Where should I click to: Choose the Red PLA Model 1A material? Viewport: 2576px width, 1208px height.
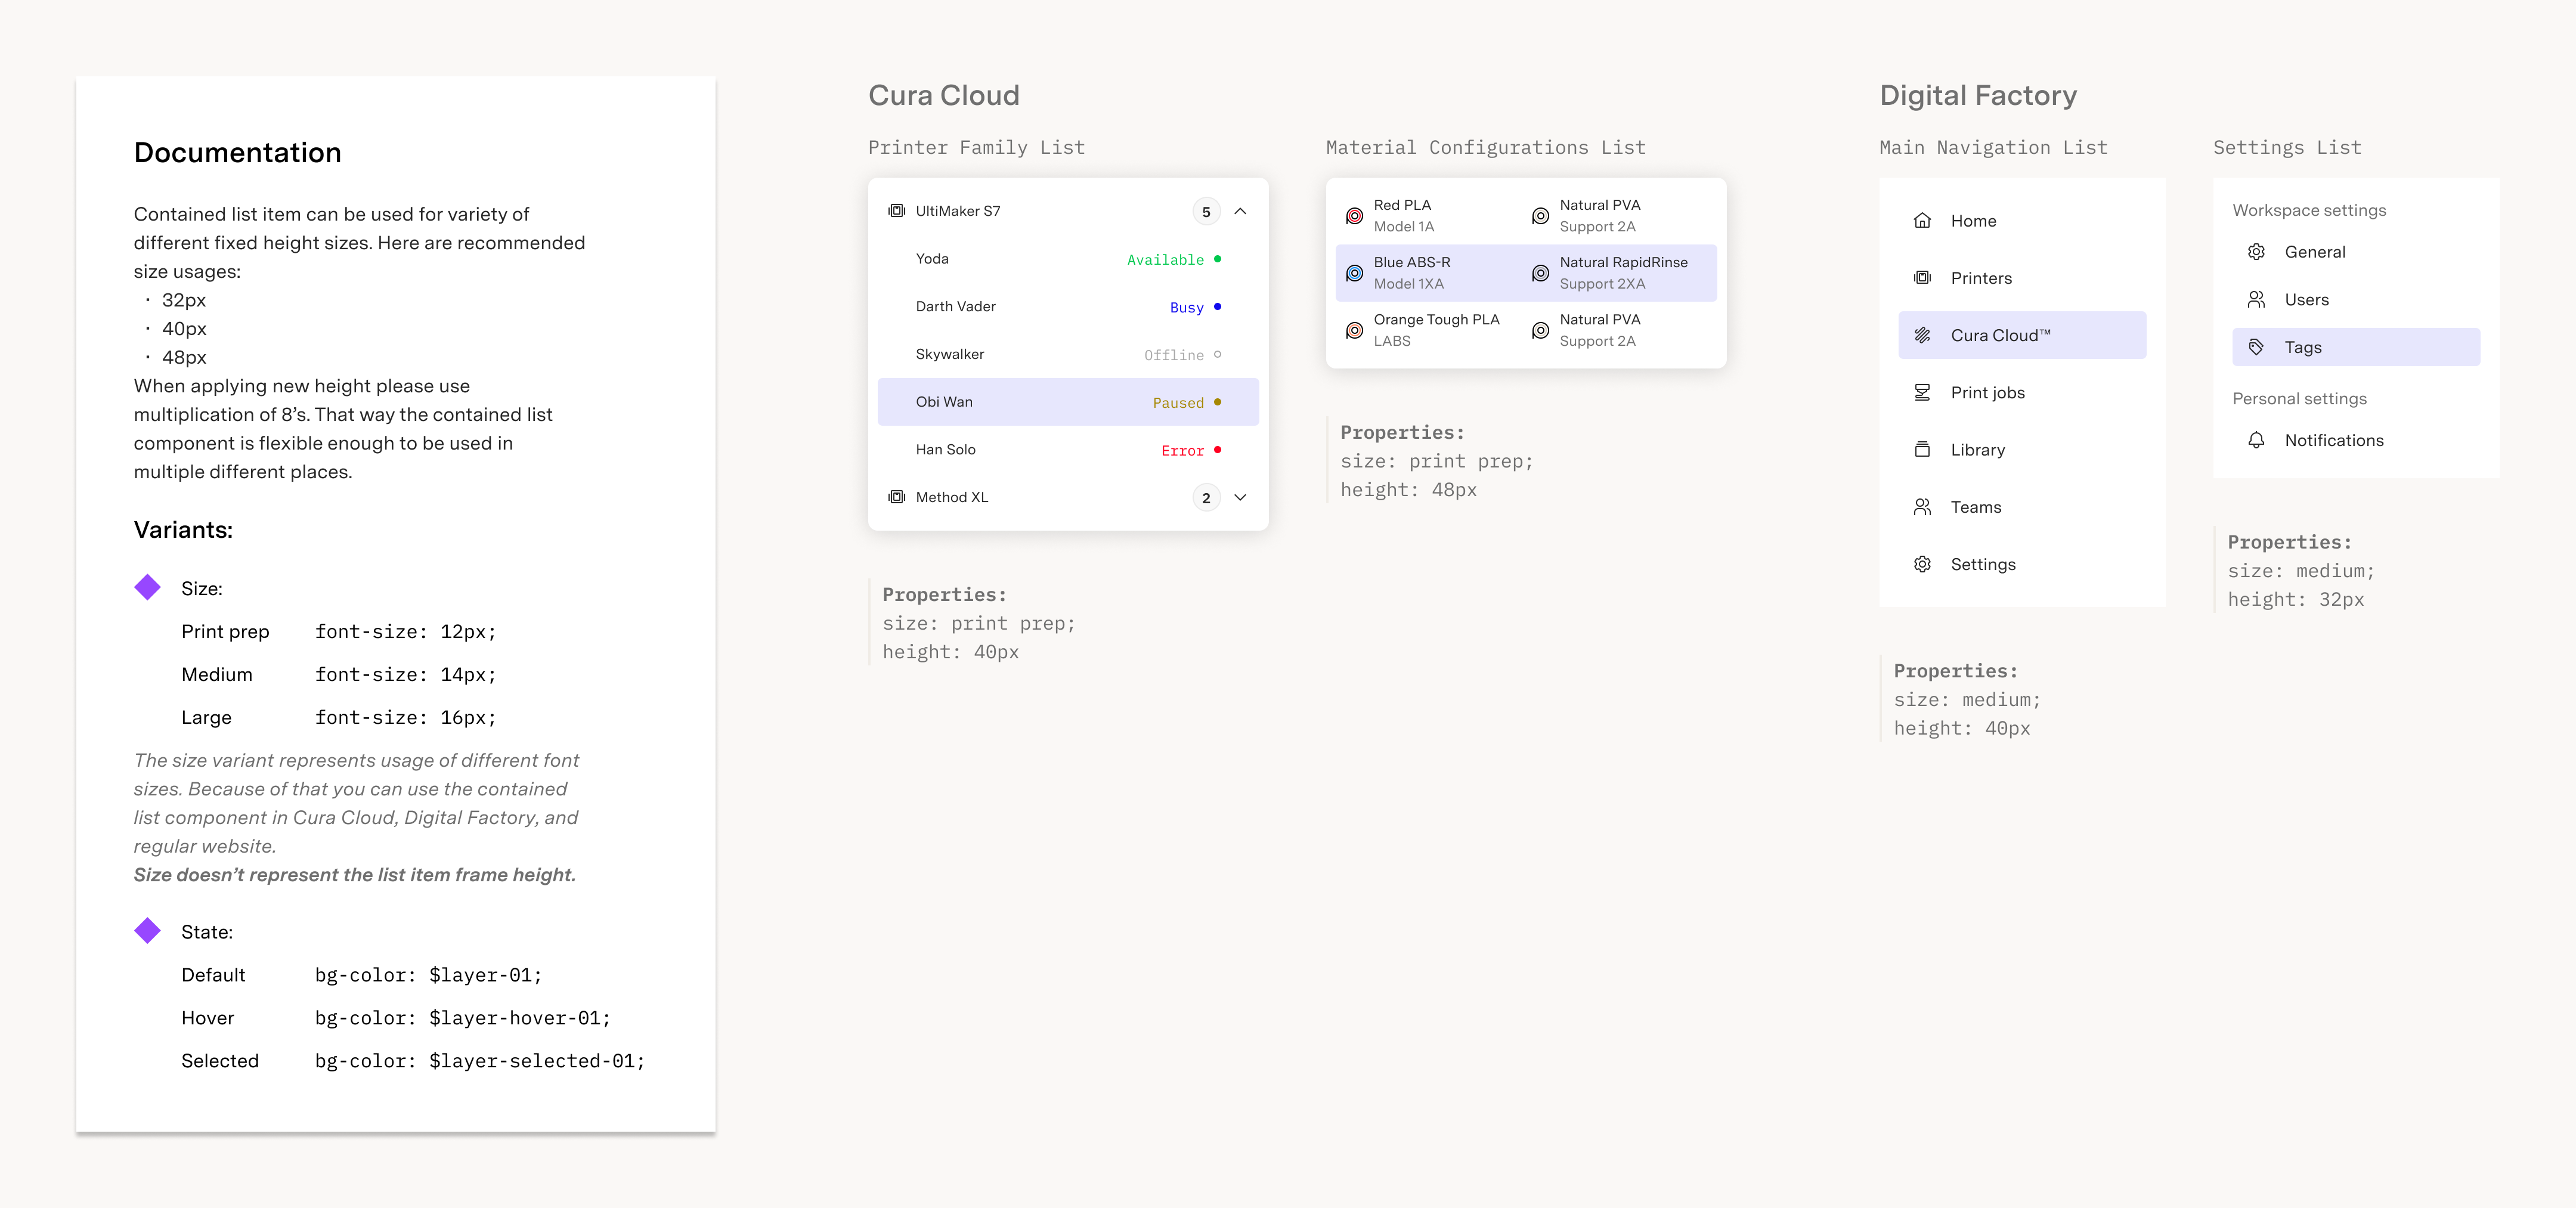(1430, 216)
